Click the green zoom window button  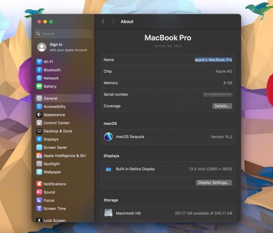[x=51, y=22]
